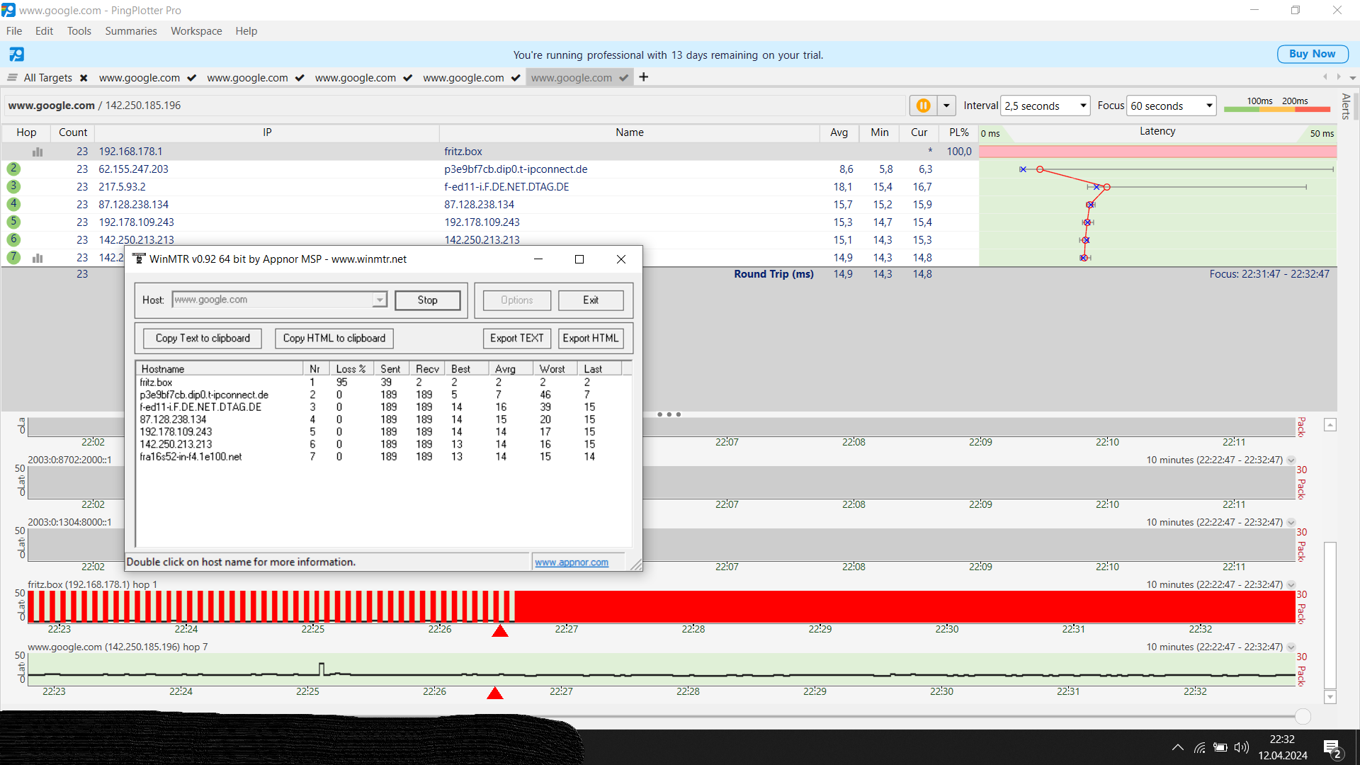Click the volume icon in system tray
This screenshot has height=765, width=1360.
(x=1241, y=747)
